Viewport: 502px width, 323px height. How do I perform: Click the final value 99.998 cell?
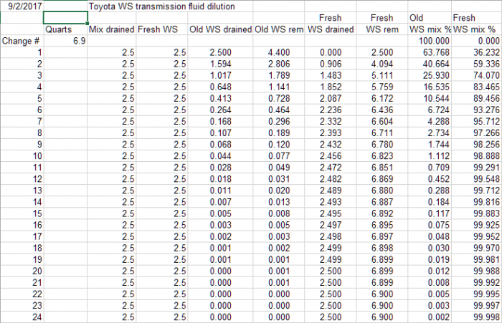tap(476, 317)
